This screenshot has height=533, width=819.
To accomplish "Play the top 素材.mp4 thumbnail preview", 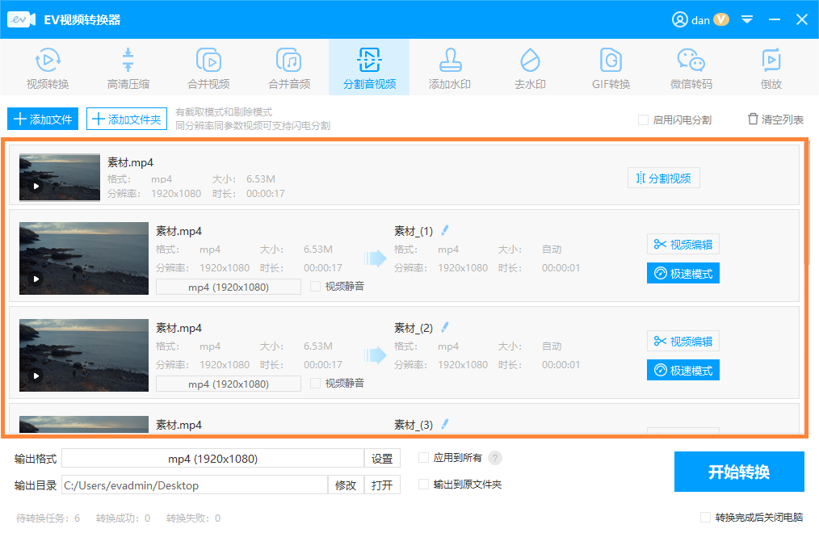I will (36, 186).
